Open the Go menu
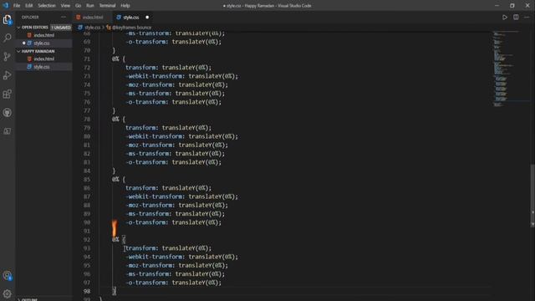 coord(78,6)
